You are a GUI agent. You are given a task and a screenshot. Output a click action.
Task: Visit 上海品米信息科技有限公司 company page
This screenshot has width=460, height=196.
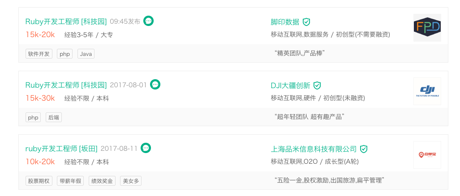click(x=314, y=149)
